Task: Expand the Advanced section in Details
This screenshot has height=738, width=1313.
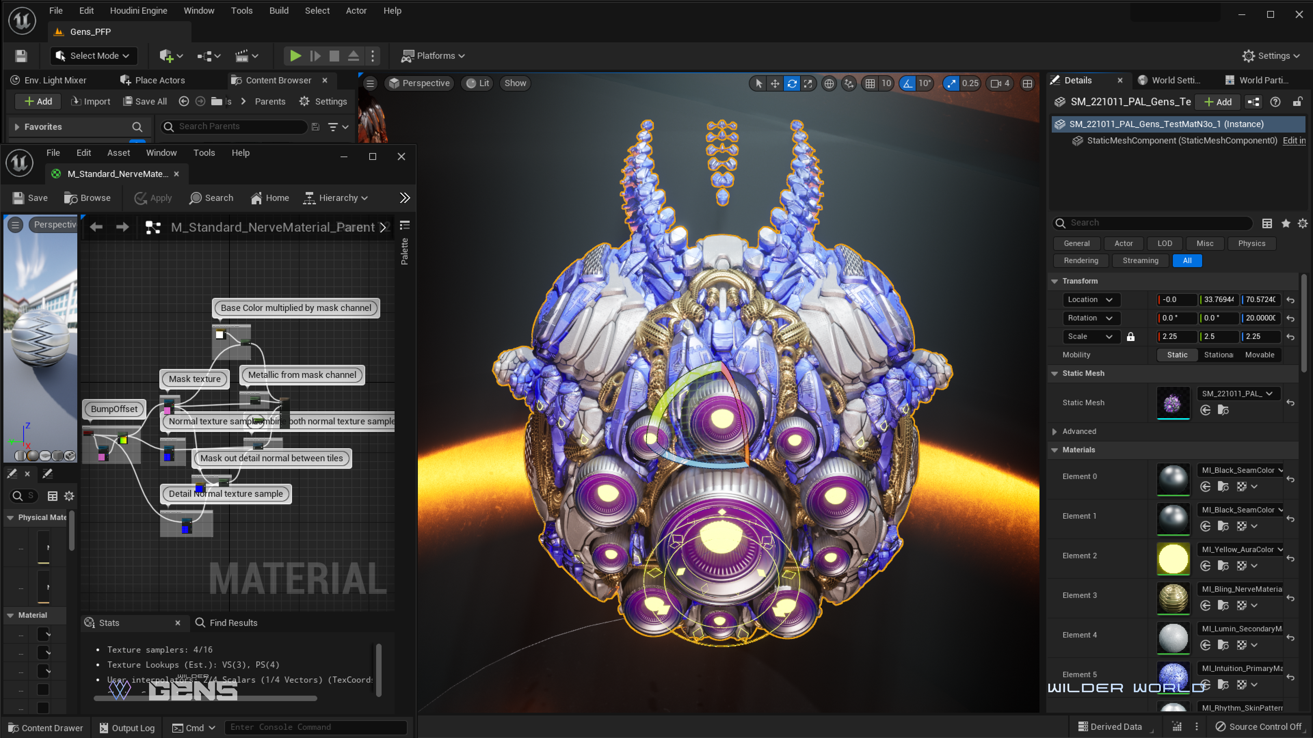Action: [x=1055, y=432]
